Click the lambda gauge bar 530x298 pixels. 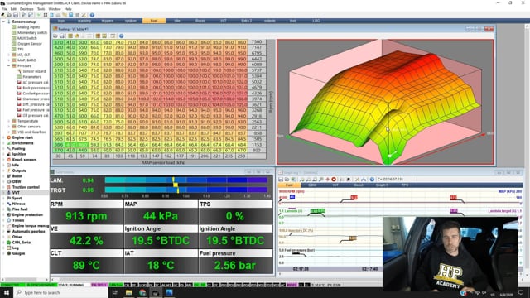(x=185, y=180)
